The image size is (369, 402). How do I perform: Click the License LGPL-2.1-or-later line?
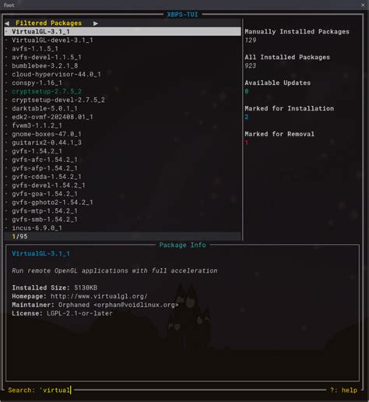(62, 313)
